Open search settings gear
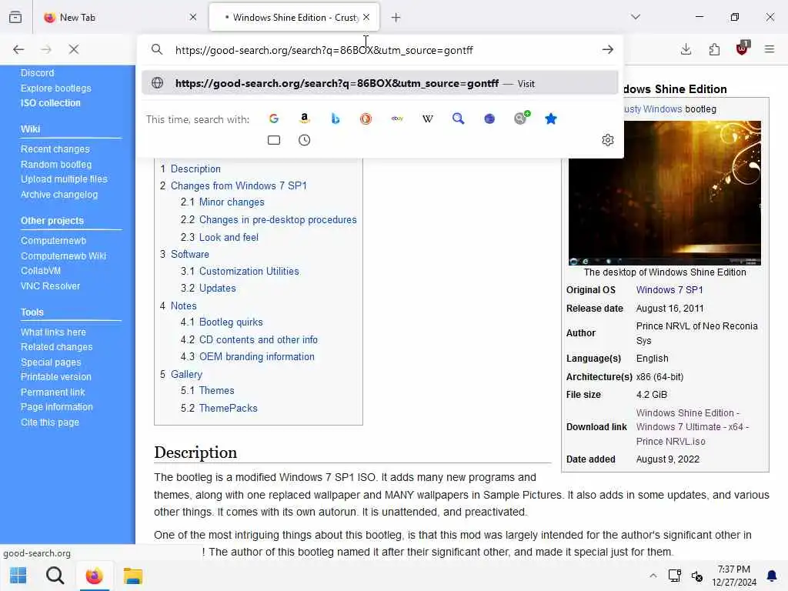Screen dimensions: 788x591 click(608, 140)
